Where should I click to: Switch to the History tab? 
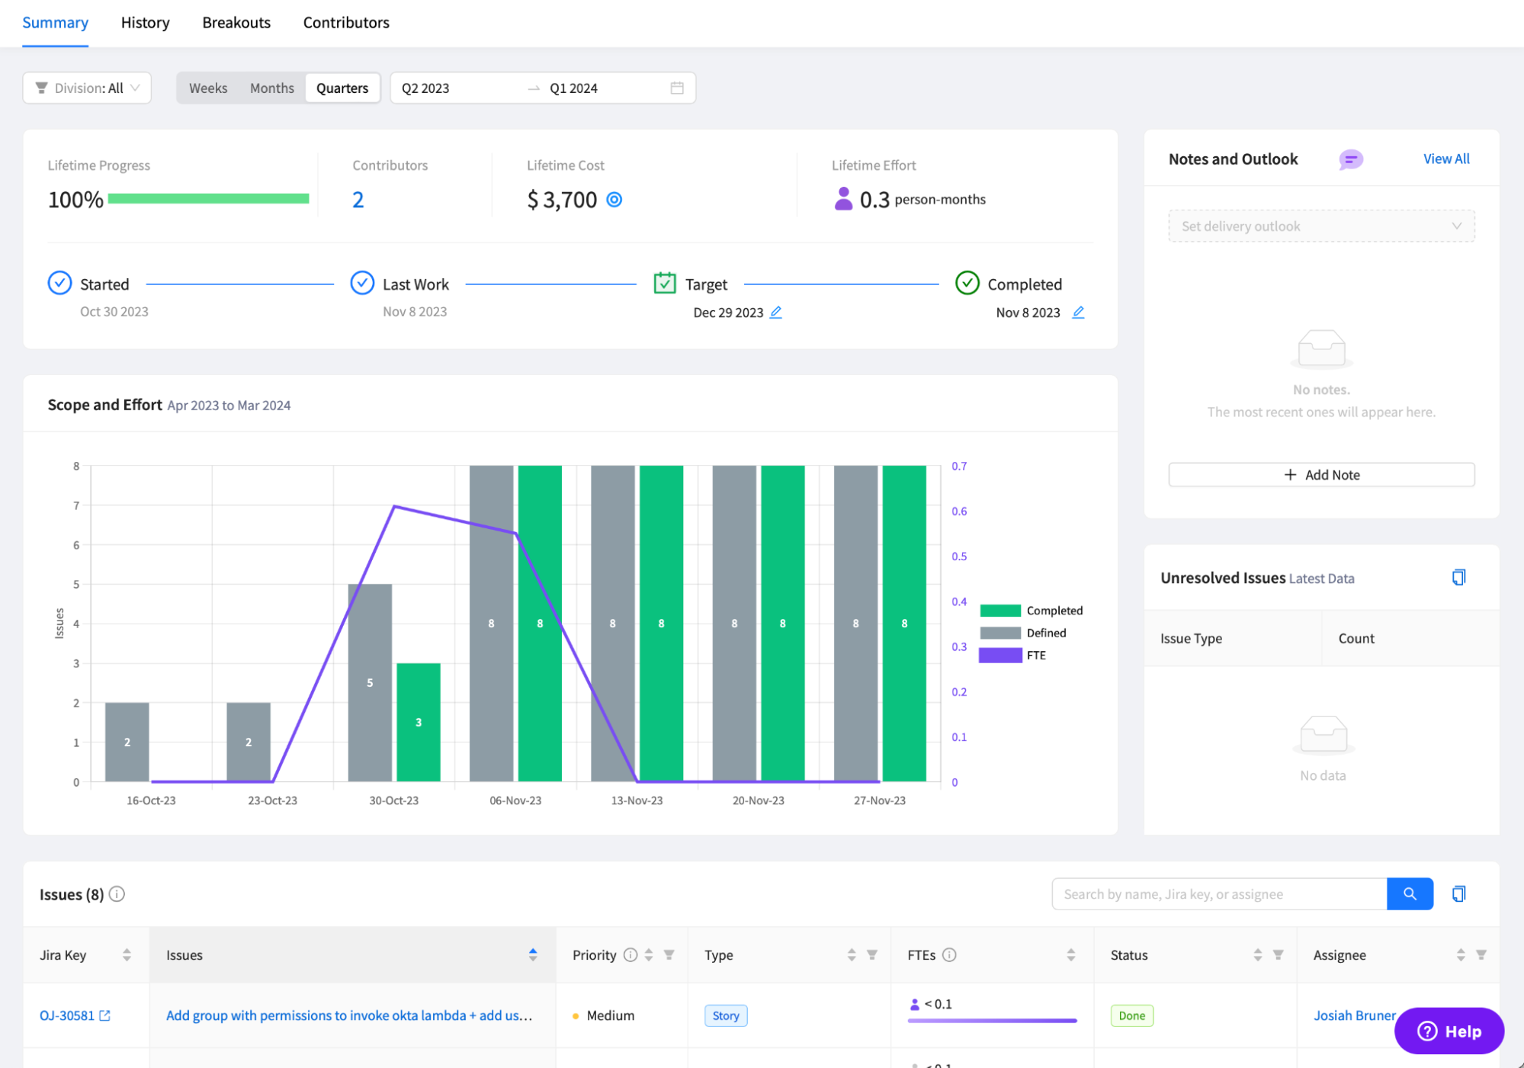pyautogui.click(x=145, y=23)
